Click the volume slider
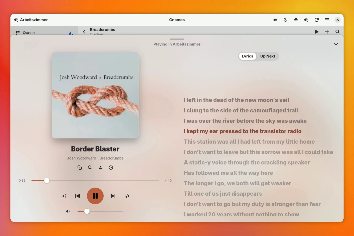 100,211
